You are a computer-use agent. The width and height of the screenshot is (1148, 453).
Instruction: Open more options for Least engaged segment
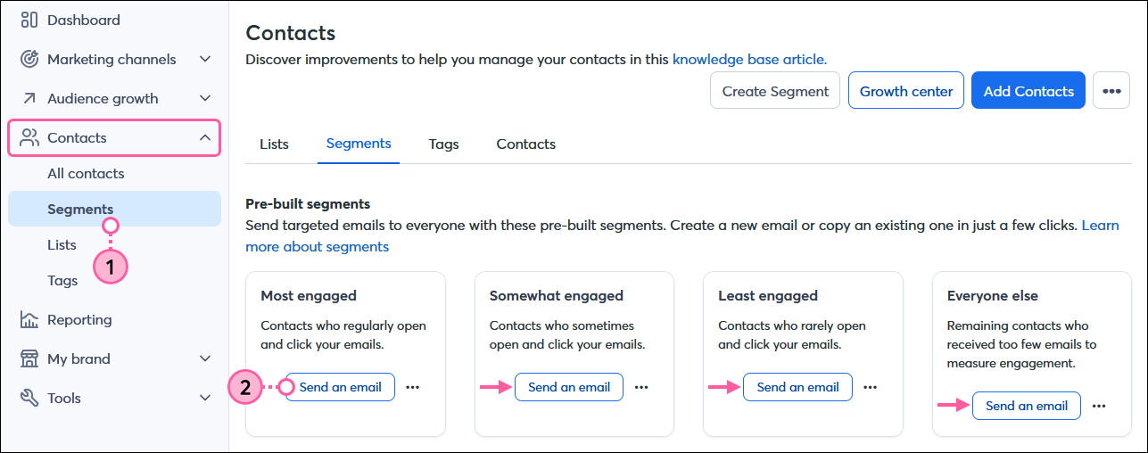(x=870, y=387)
